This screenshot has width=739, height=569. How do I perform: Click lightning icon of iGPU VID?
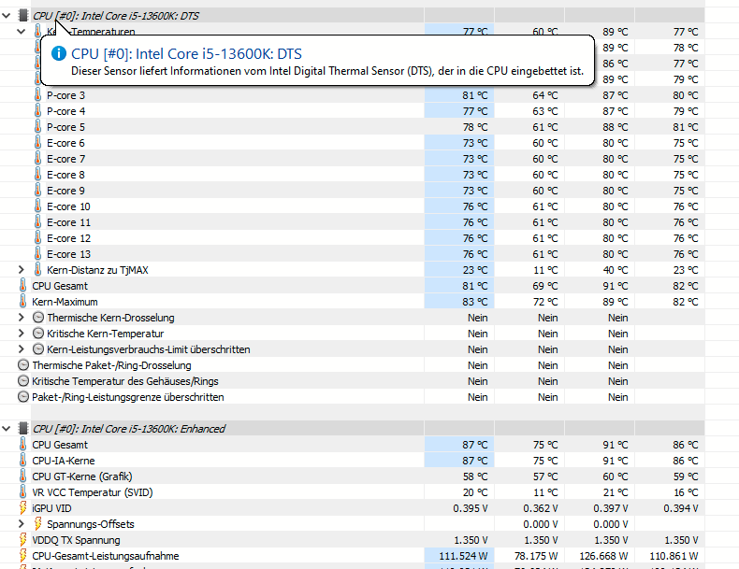point(22,508)
